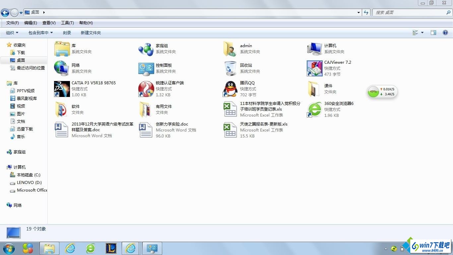Select 收藏夹 in navigation pane
This screenshot has width=453, height=255.
[x=20, y=45]
